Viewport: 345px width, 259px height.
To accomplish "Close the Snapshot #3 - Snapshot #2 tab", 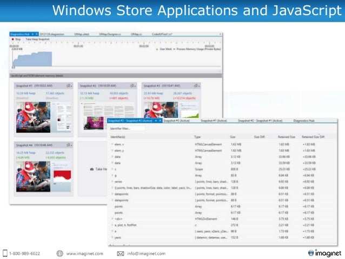I will coord(160,121).
